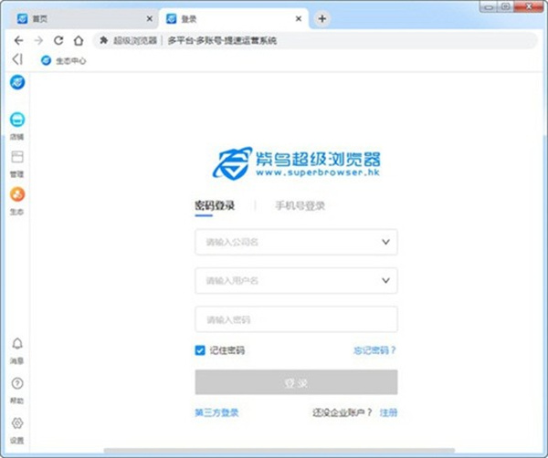The image size is (548, 458).
Task: Close the 首页 tab
Action: (149, 19)
